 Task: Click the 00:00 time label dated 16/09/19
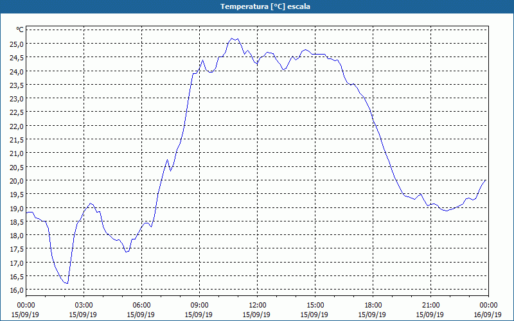click(488, 306)
